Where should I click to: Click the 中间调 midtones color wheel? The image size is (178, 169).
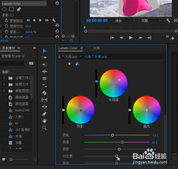[114, 83]
